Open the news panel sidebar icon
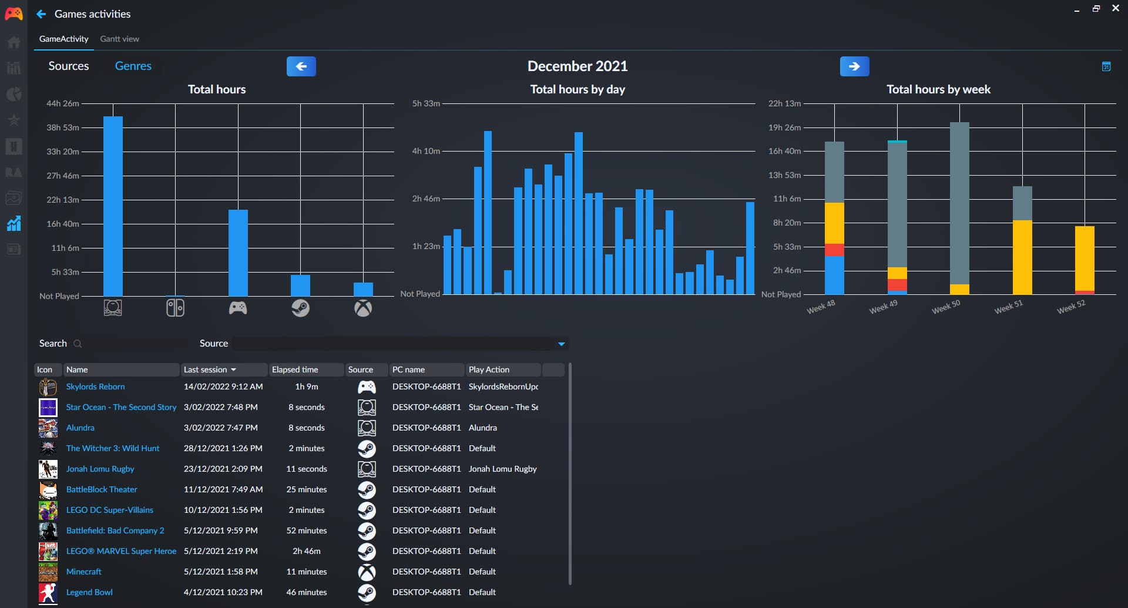The width and height of the screenshot is (1128, 608). click(14, 249)
